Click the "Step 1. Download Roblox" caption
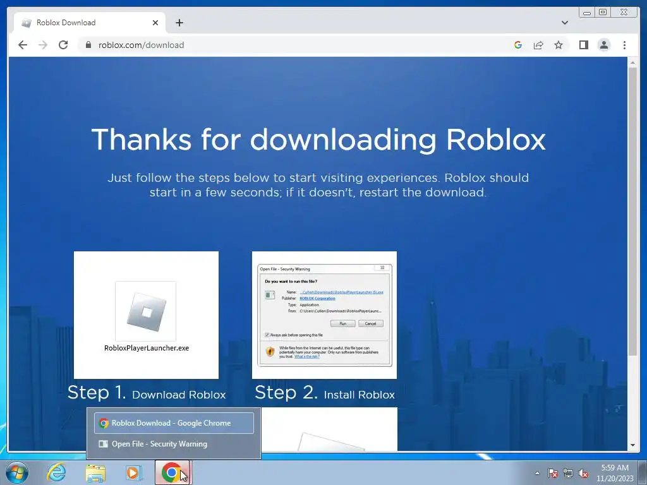 (147, 393)
